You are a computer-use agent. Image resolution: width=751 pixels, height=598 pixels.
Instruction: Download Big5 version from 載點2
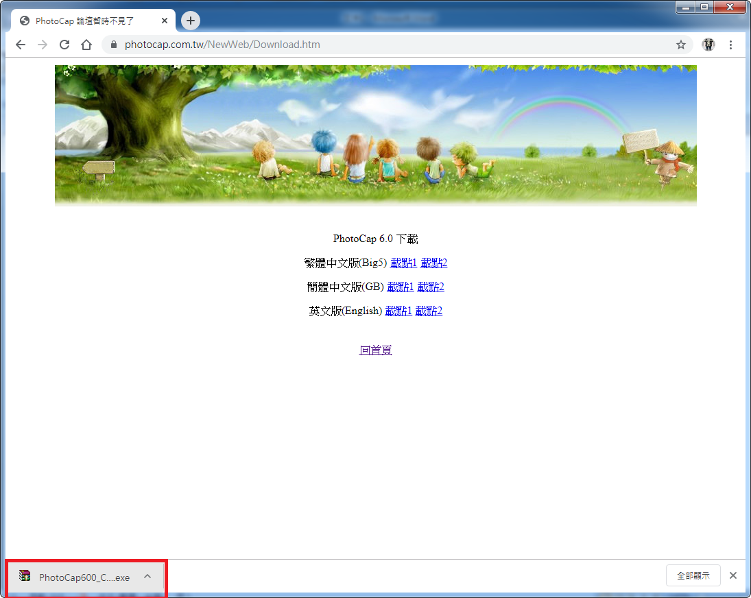pyautogui.click(x=433, y=263)
